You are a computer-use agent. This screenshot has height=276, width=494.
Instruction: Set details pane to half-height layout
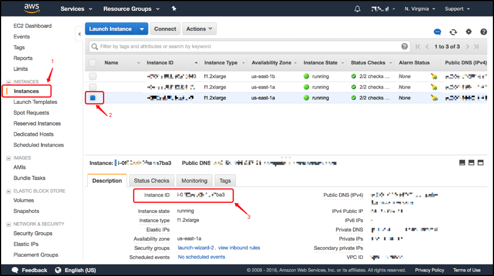tap(471, 162)
